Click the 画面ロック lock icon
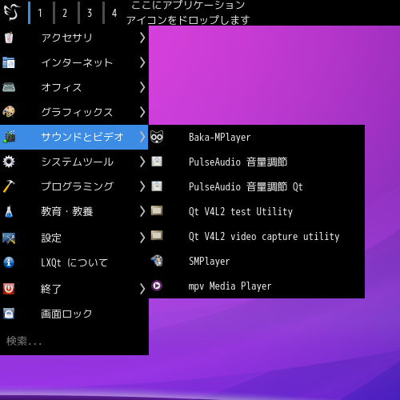 9,314
